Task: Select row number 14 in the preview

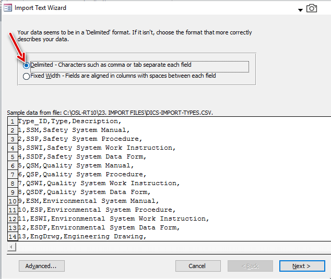Action: pyautogui.click(x=13, y=236)
